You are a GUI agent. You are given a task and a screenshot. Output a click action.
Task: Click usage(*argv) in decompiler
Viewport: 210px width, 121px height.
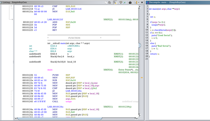tap(159, 25)
